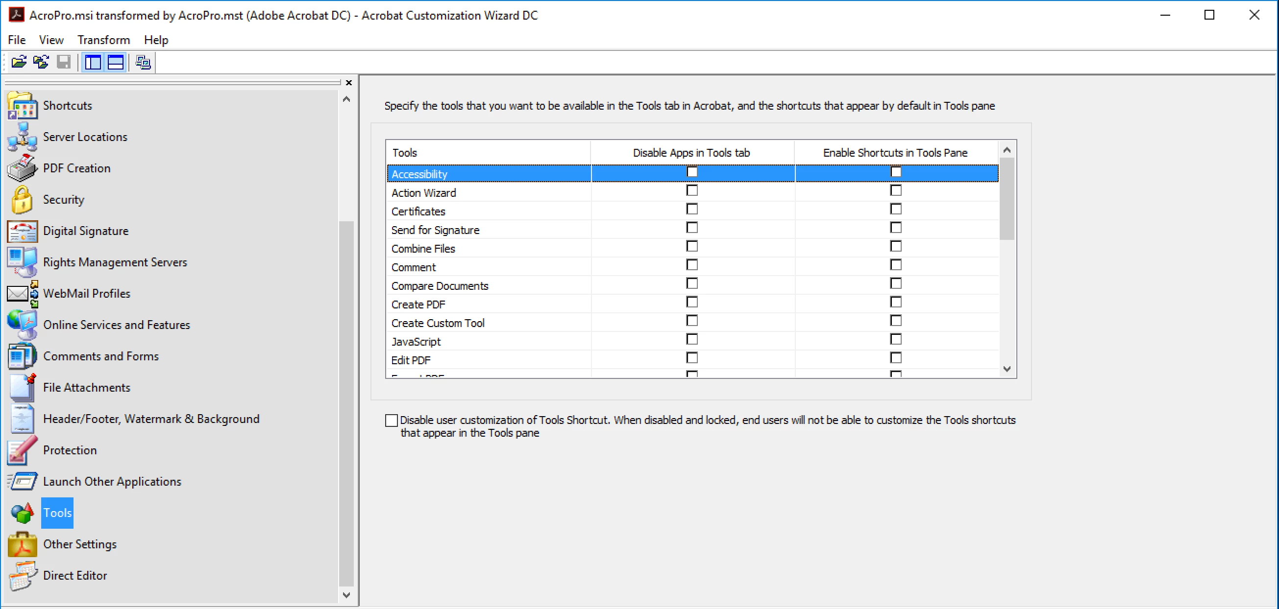Image resolution: width=1279 pixels, height=609 pixels.
Task: Disable Certificates app in Tools tab
Action: pos(691,209)
